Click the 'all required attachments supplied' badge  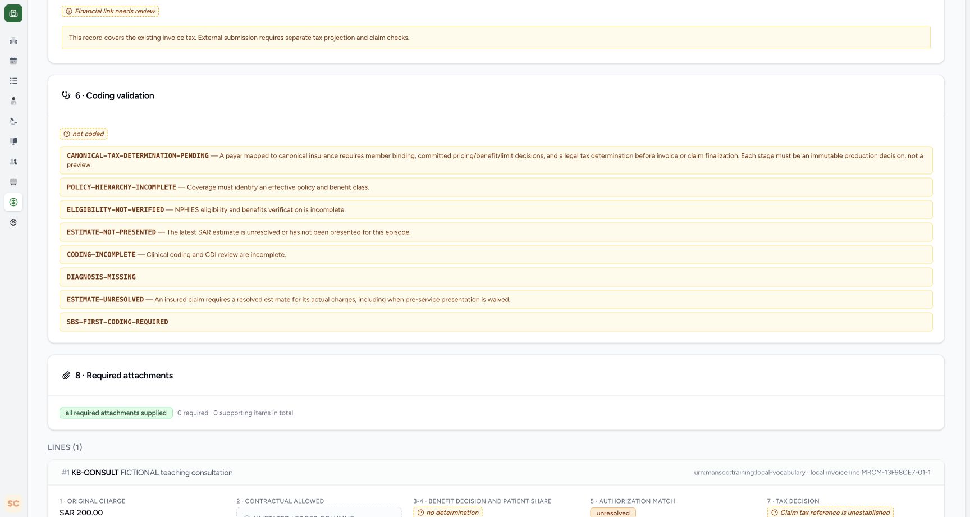(x=116, y=413)
